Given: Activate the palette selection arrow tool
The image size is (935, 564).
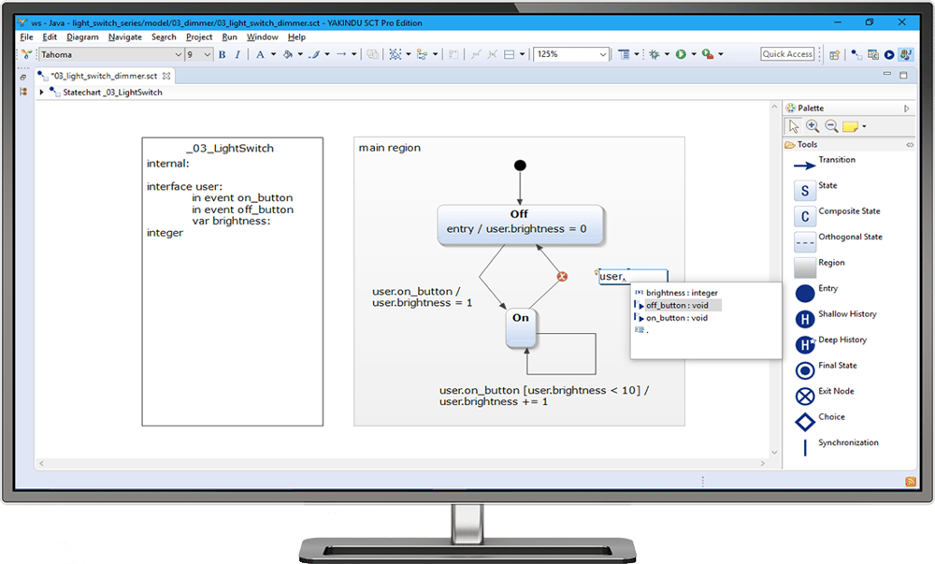Looking at the screenshot, I should pyautogui.click(x=794, y=126).
